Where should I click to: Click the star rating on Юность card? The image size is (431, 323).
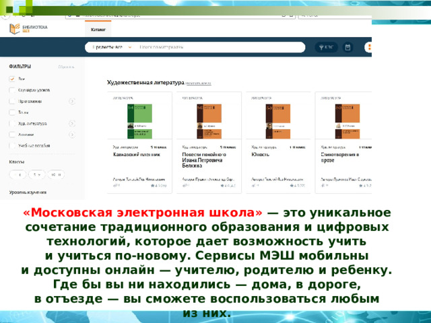298,186
